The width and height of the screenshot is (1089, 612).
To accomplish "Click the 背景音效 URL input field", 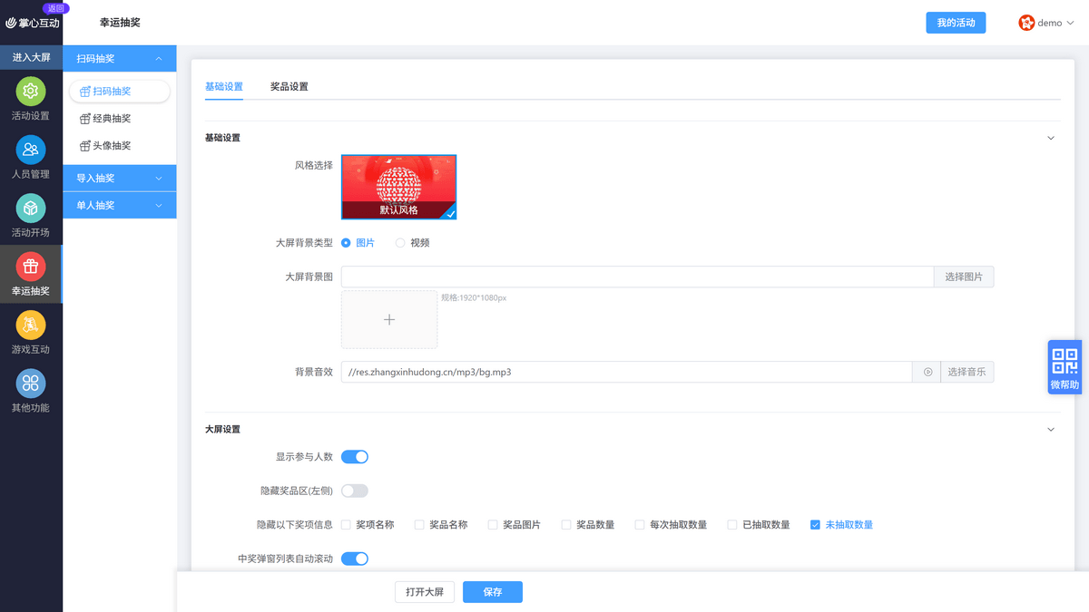I will coord(627,372).
